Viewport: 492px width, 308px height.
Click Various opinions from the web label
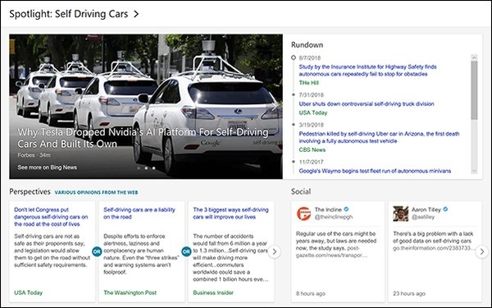[x=96, y=192]
